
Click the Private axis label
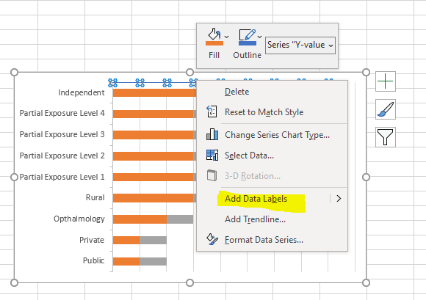click(x=92, y=240)
